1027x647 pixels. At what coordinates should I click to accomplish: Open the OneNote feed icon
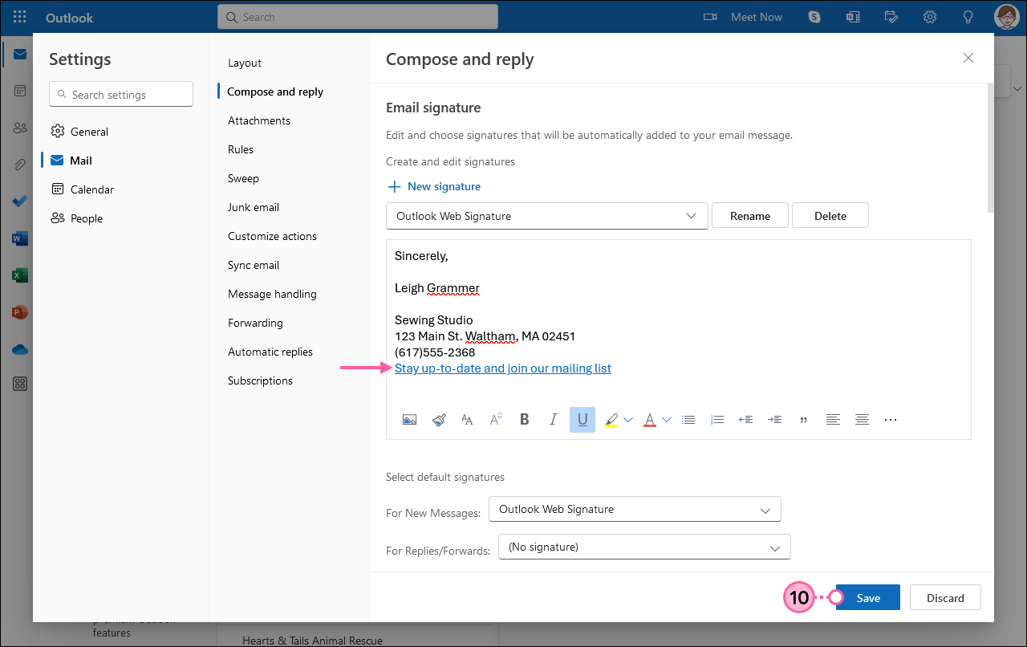[853, 17]
